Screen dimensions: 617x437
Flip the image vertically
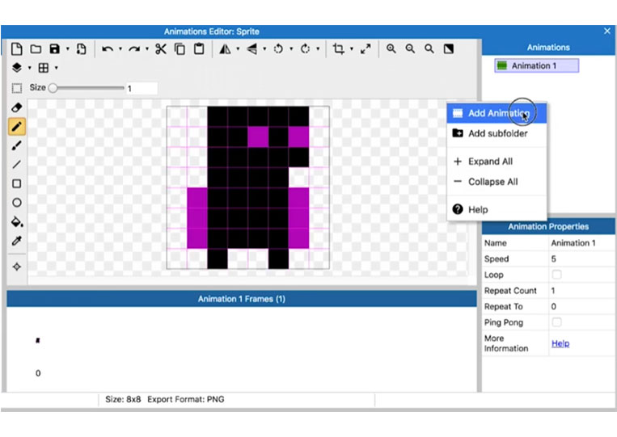pos(251,49)
